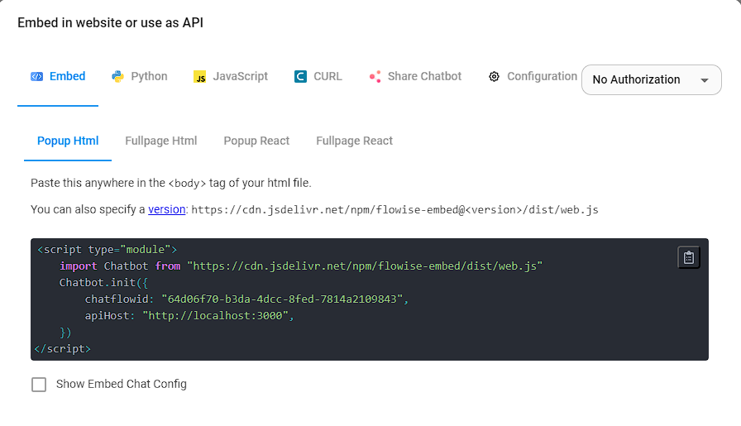Click the JavaScript JS icon

pos(200,77)
